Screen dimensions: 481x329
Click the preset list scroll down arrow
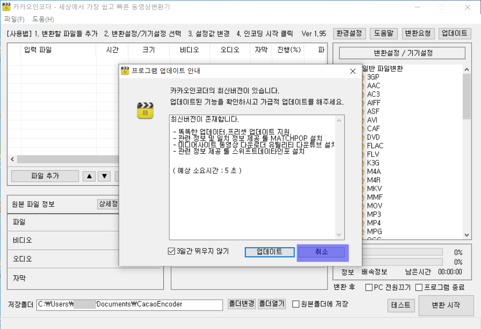466,235
